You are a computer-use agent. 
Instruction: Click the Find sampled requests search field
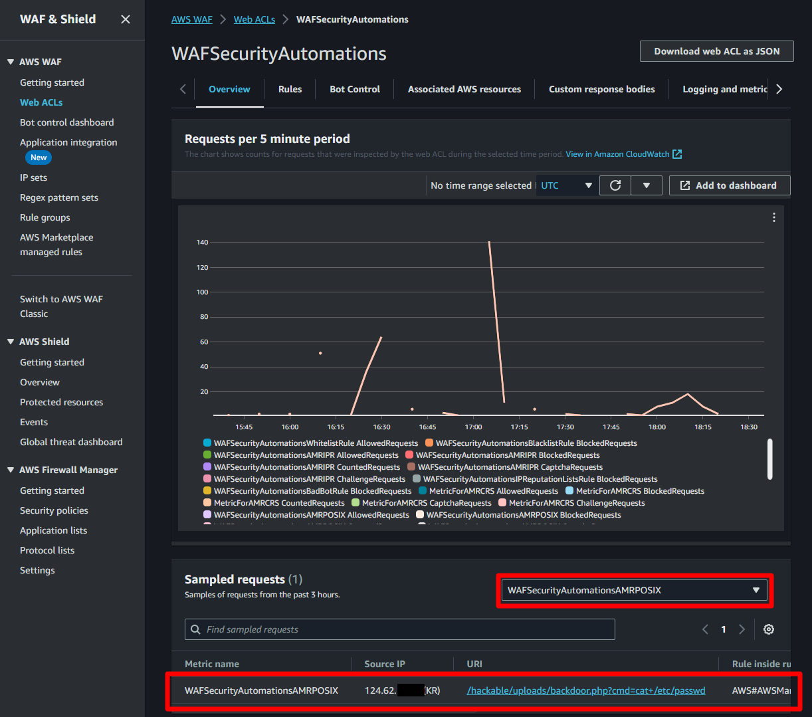click(400, 629)
